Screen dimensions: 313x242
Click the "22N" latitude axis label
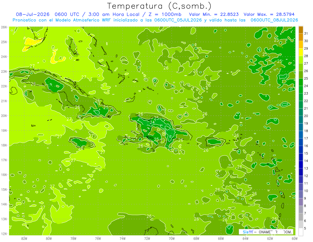point(4,86)
